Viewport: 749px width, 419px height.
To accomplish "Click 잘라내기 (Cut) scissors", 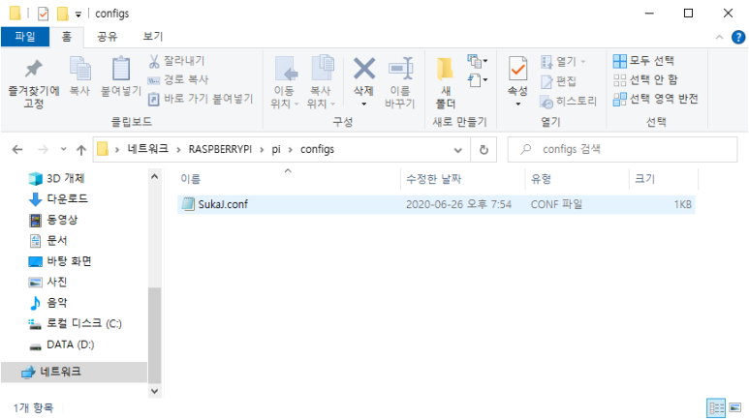I will [x=176, y=61].
